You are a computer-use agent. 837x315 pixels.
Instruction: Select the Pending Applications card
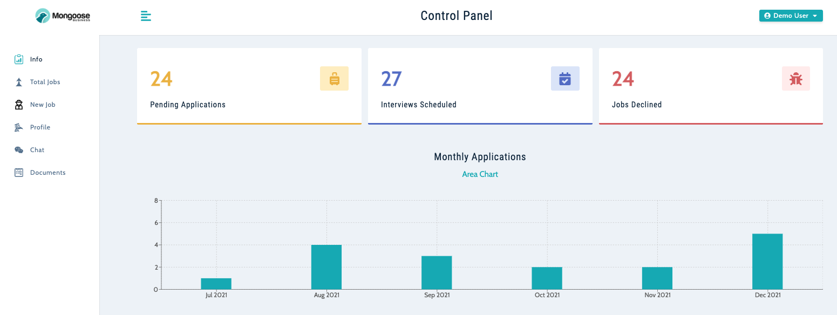coord(249,86)
